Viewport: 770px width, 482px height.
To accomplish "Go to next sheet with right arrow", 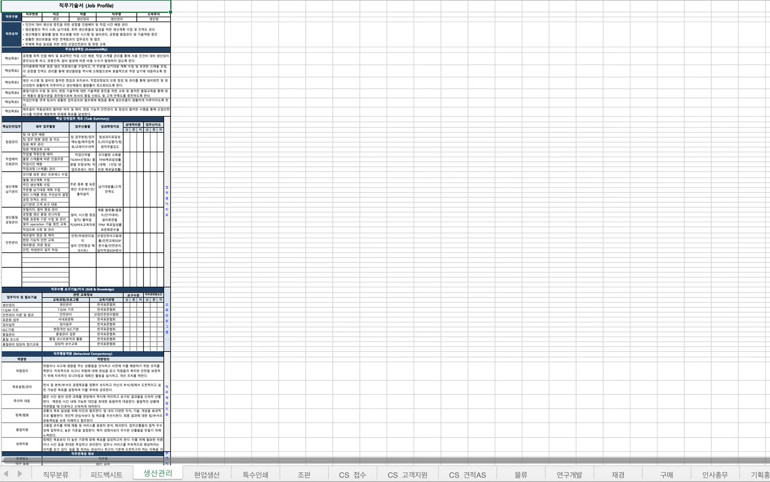I will [x=20, y=474].
